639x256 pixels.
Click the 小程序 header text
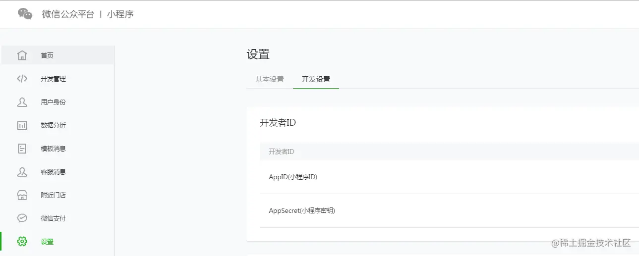point(120,14)
